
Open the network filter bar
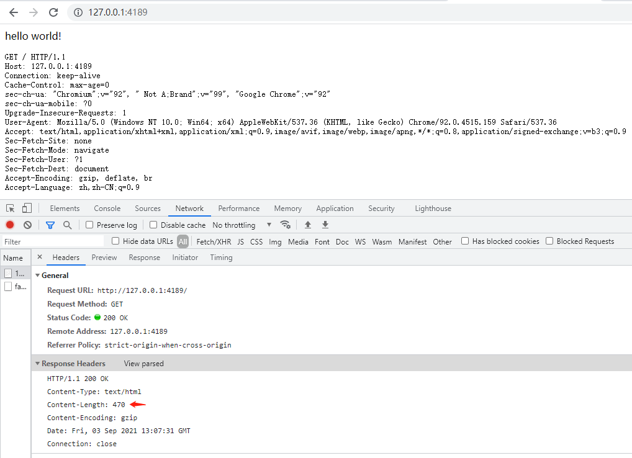tap(50, 225)
